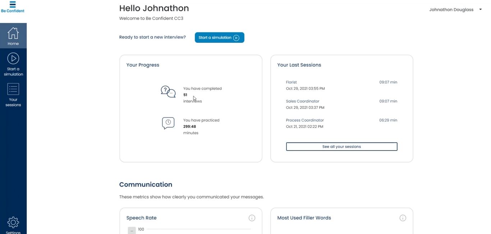Click the practiced minutes clock icon
491x234 pixels.
tap(168, 123)
